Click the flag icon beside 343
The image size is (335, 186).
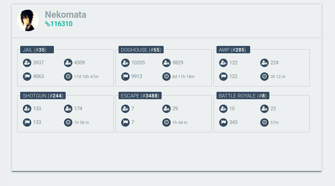coord(224,122)
